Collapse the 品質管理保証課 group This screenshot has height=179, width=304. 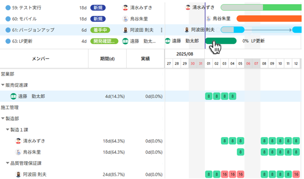7,163
